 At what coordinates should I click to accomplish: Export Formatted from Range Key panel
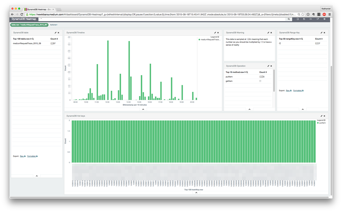(298, 91)
